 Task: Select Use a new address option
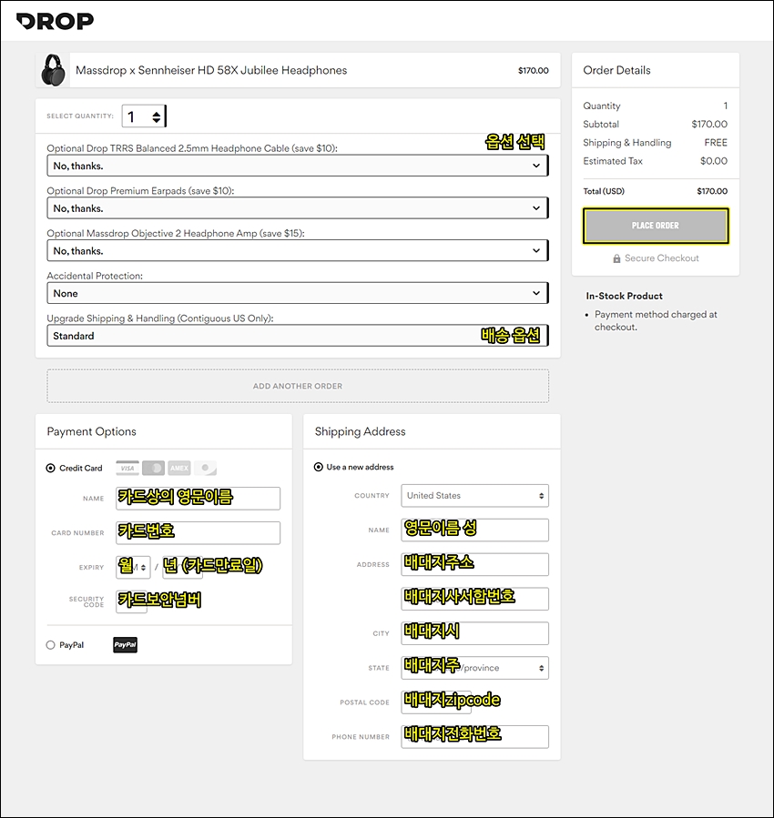click(319, 467)
